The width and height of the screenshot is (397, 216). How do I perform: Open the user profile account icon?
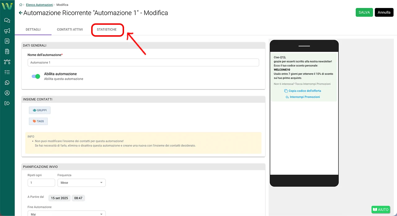[x=7, y=93]
